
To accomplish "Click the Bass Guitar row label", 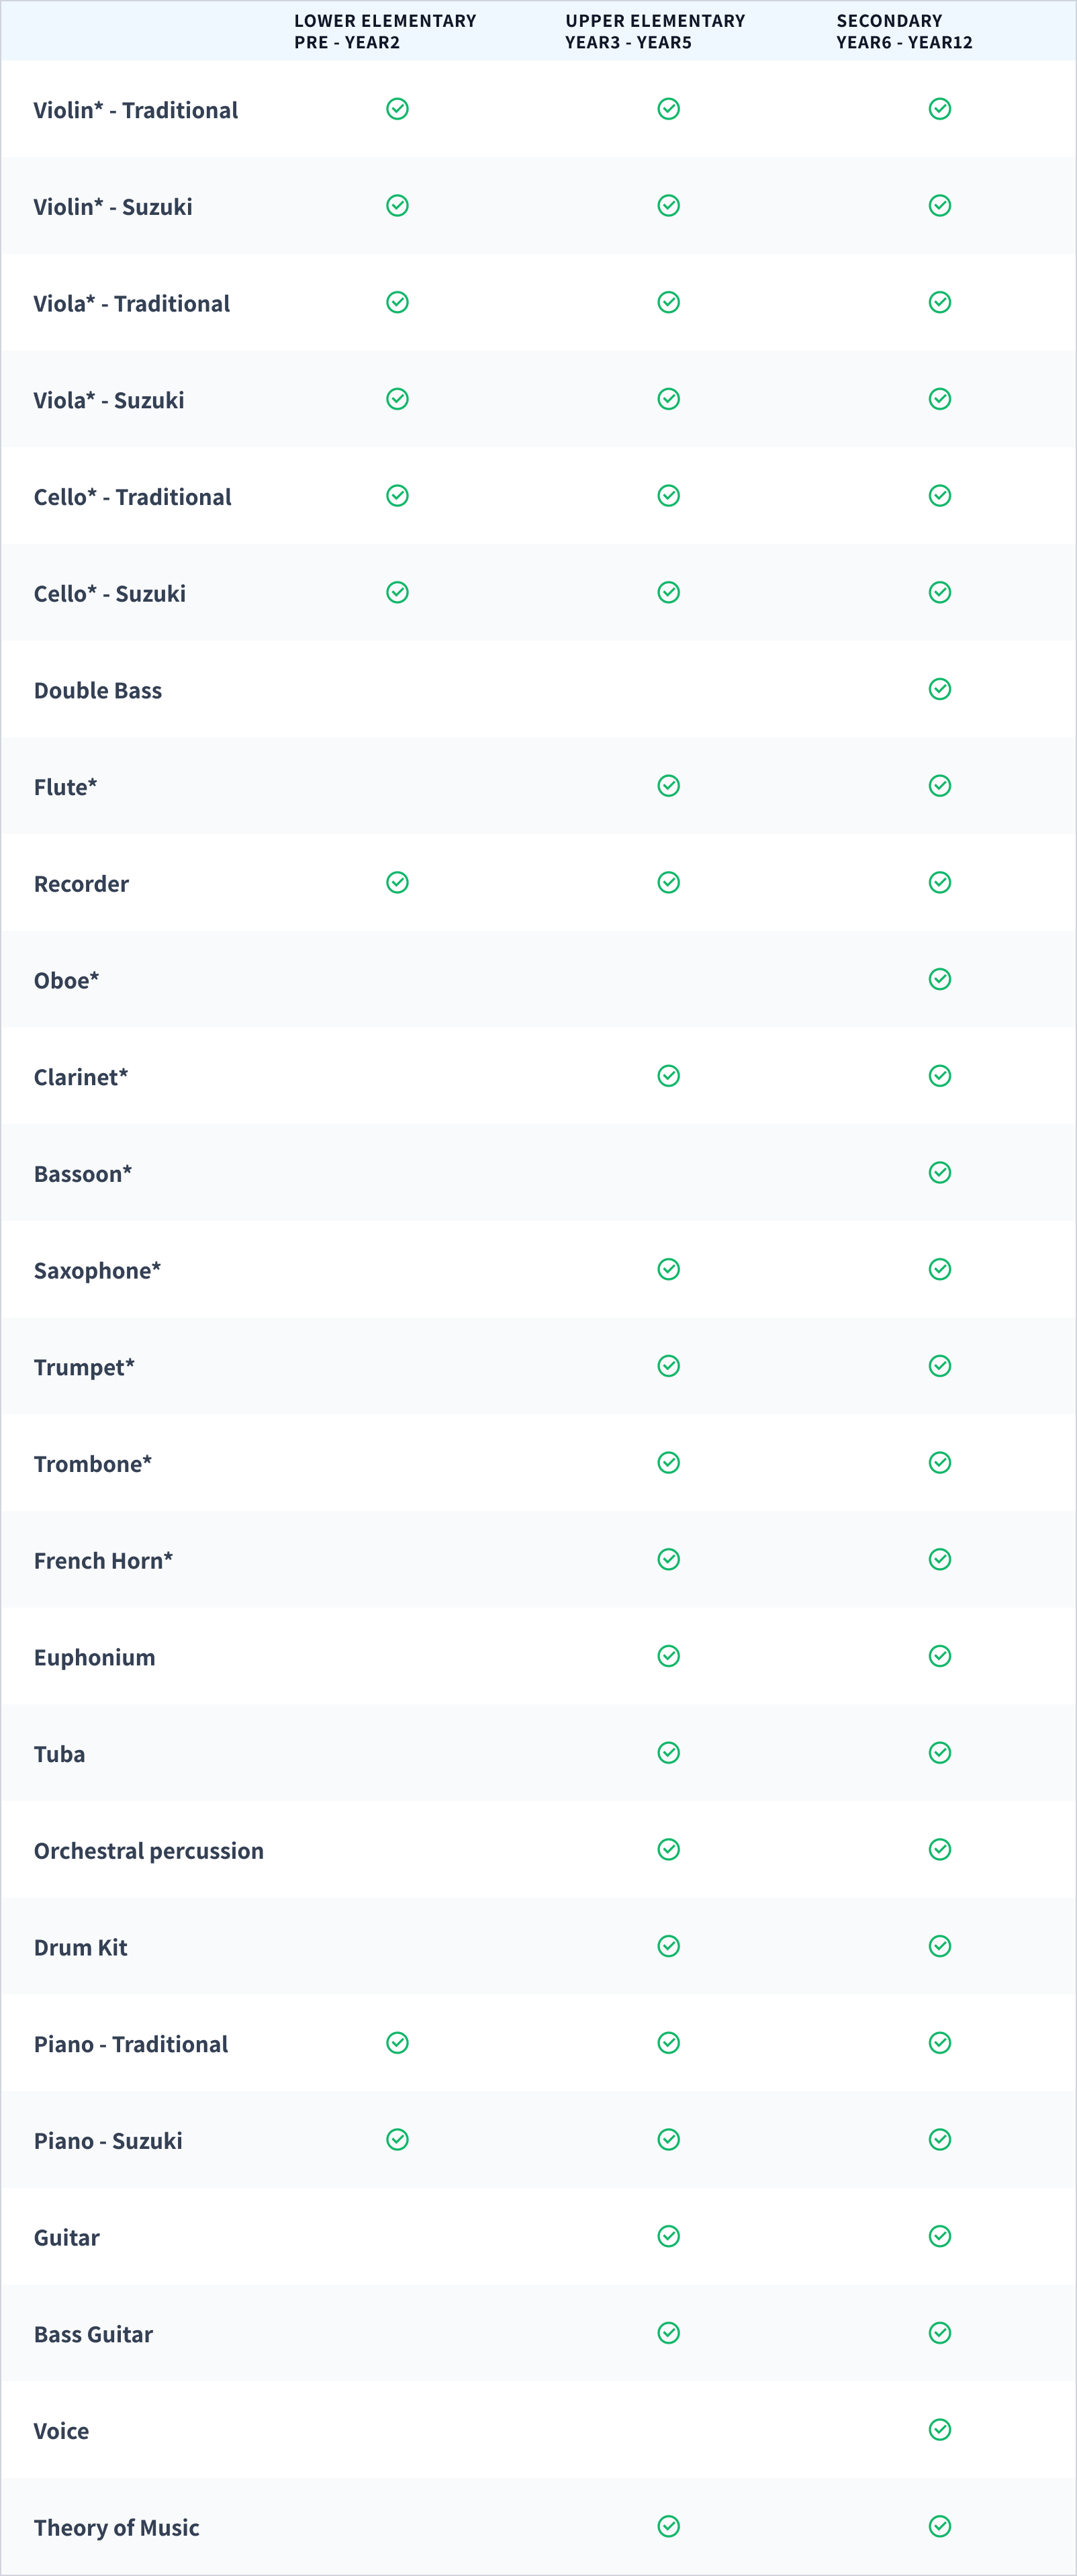I will (93, 2335).
